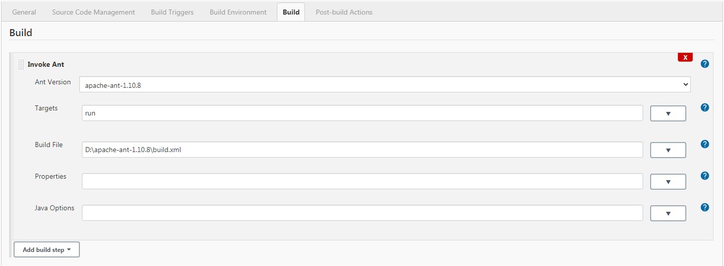Jump to the Post-build Actions tab
The image size is (724, 266).
point(344,12)
